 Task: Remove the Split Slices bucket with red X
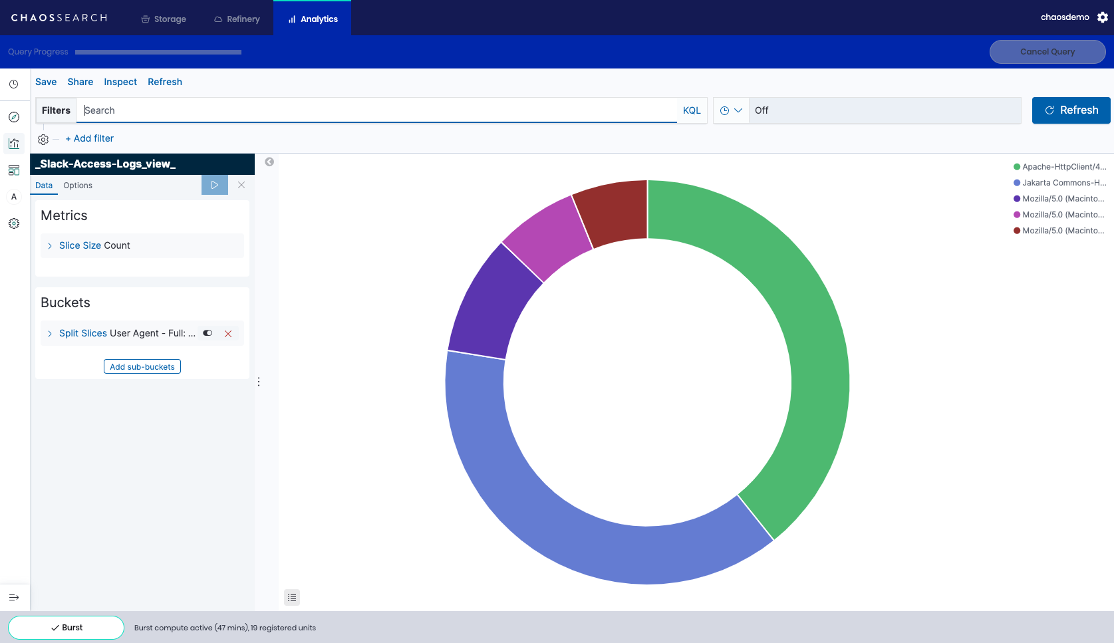click(x=228, y=334)
